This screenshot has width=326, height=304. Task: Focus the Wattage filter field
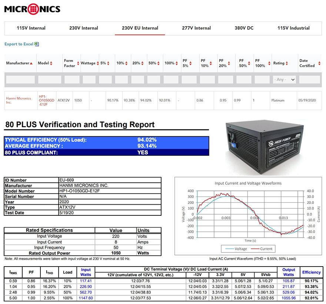pyautogui.click(x=89, y=79)
